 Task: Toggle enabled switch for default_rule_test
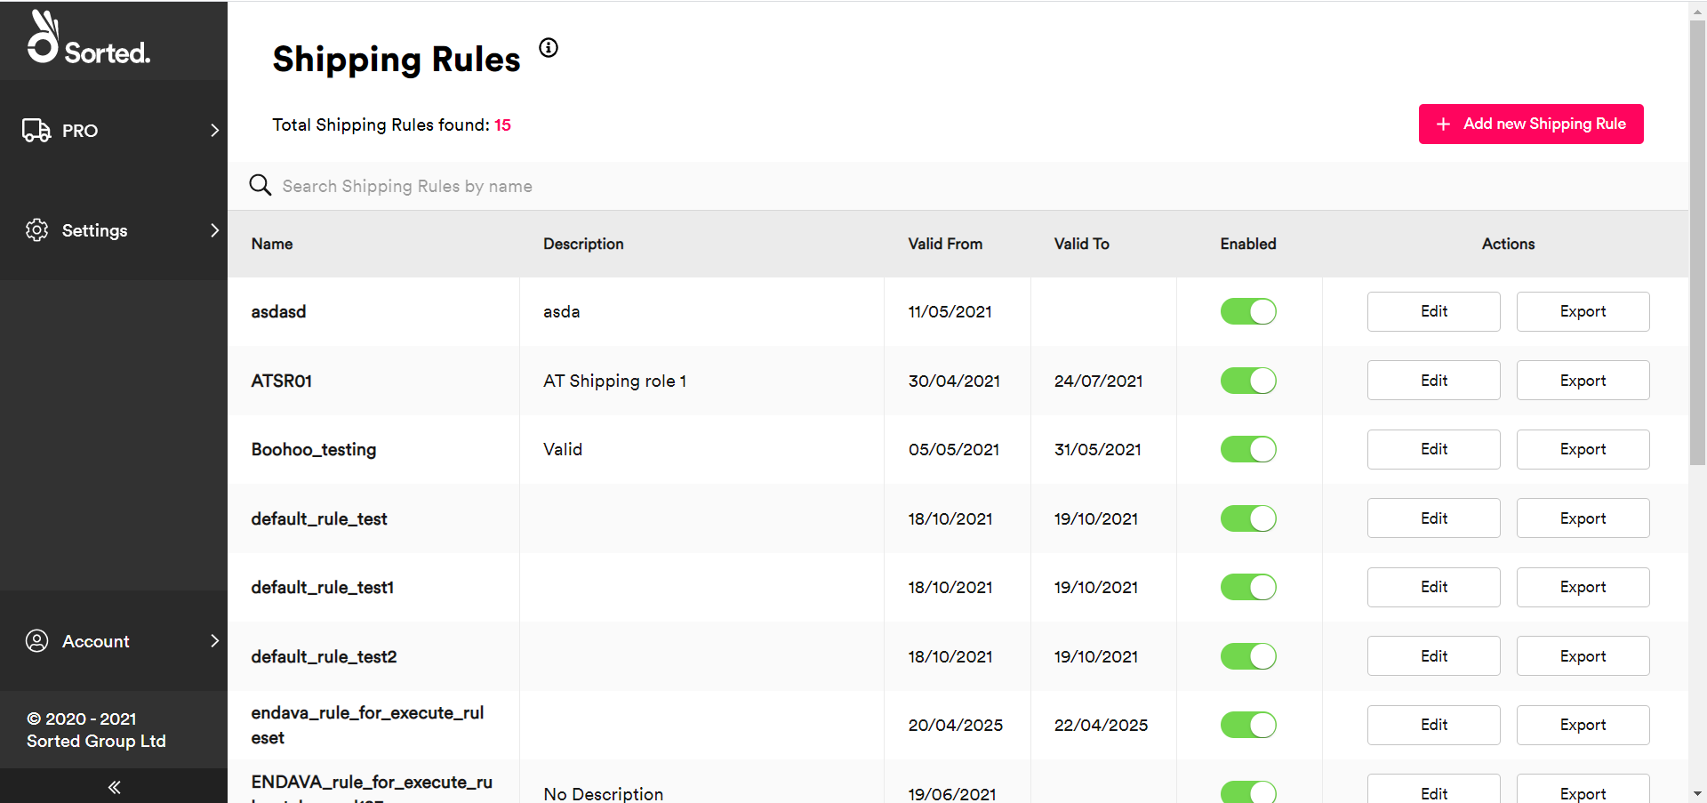[1248, 518]
